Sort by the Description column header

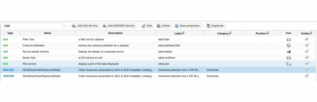click(115, 33)
